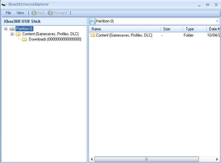
Task: Click the horizontal scrollbar thumb
Action: pyautogui.click(x=147, y=159)
